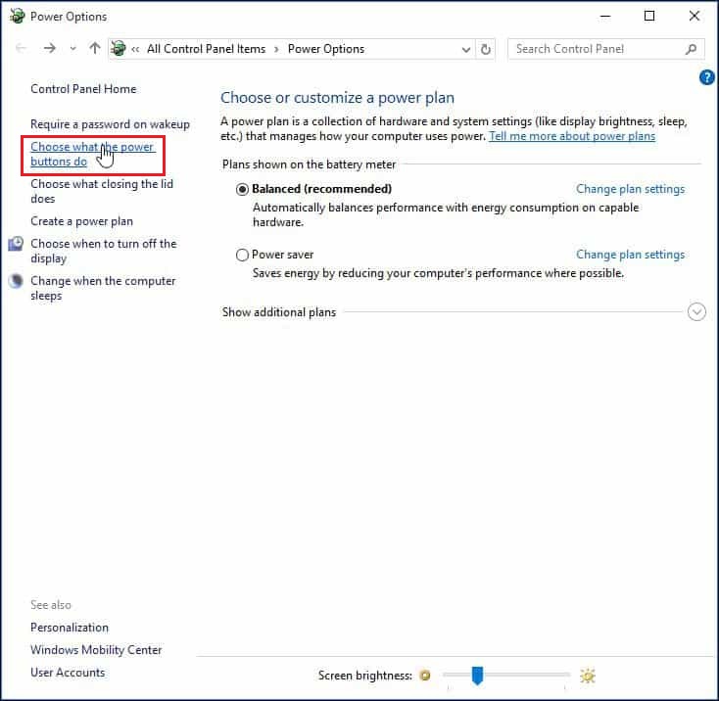Image resolution: width=719 pixels, height=701 pixels.
Task: Select the Balanced (recommended) power plan
Action: pos(243,189)
